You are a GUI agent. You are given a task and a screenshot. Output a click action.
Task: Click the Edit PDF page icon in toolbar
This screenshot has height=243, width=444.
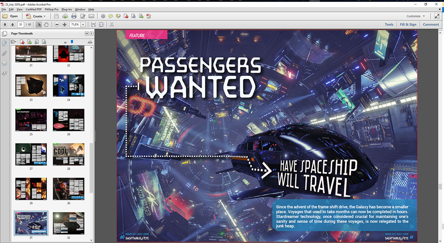tap(149, 16)
